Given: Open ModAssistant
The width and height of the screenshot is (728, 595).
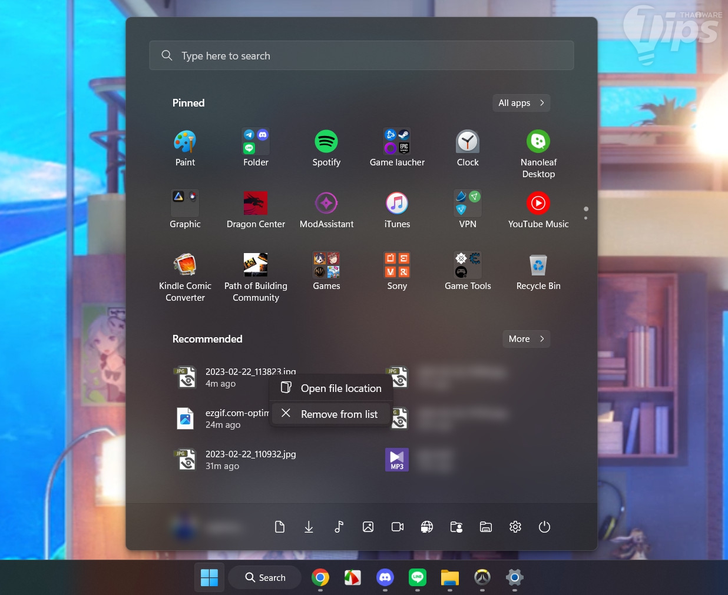Looking at the screenshot, I should tap(326, 210).
